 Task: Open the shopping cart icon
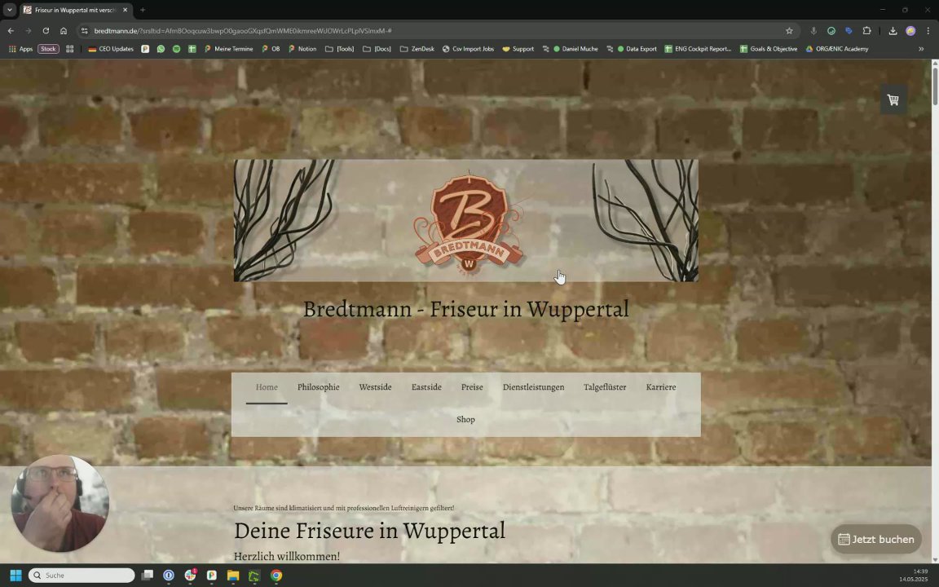point(893,100)
